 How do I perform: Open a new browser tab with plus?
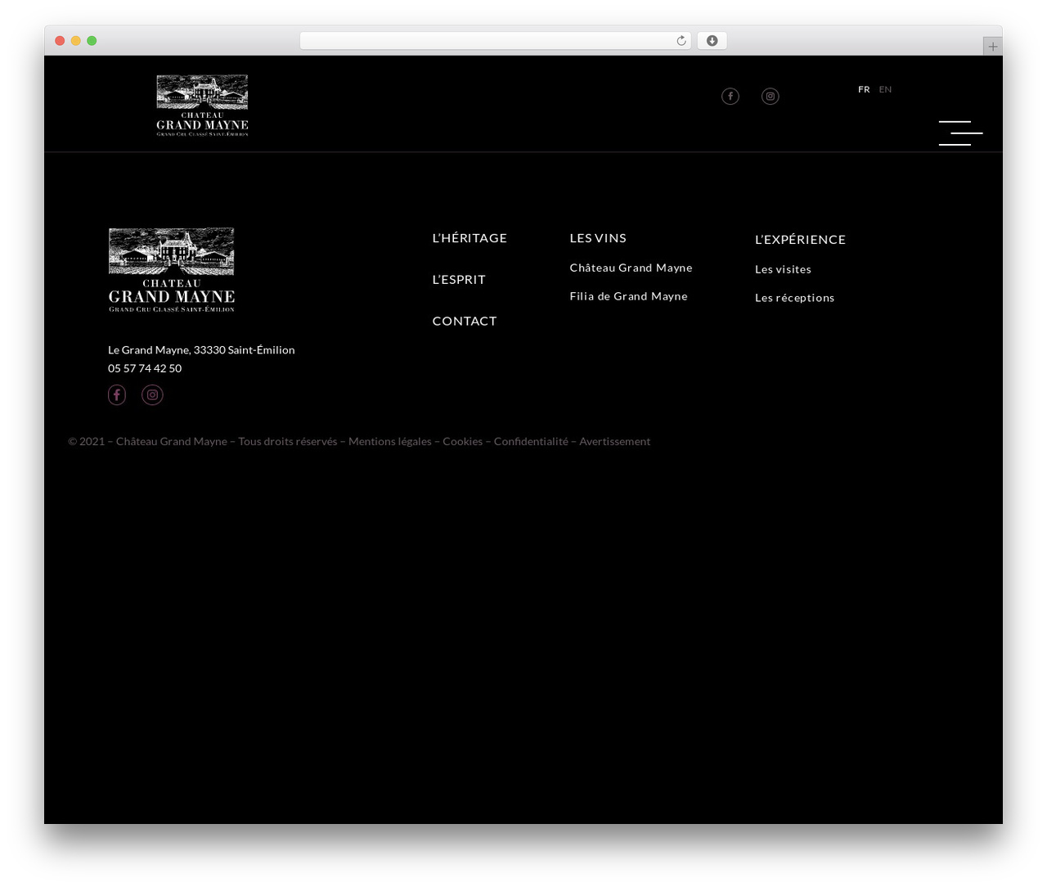tap(992, 47)
